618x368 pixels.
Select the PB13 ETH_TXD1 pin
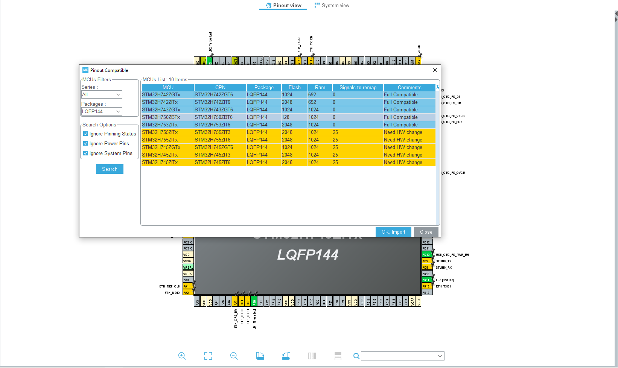pyautogui.click(x=427, y=286)
